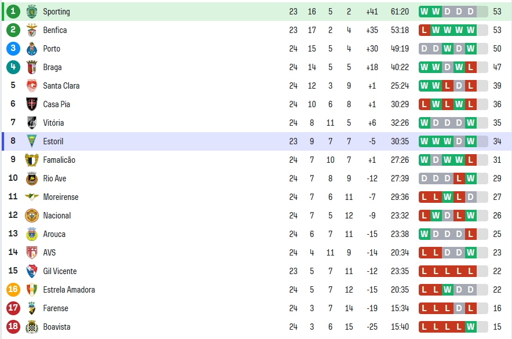Select the Braga club crest
The image size is (512, 339).
[x=32, y=67]
